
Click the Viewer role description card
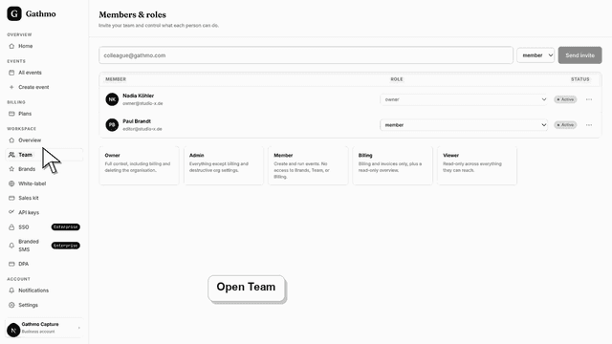(x=477, y=165)
